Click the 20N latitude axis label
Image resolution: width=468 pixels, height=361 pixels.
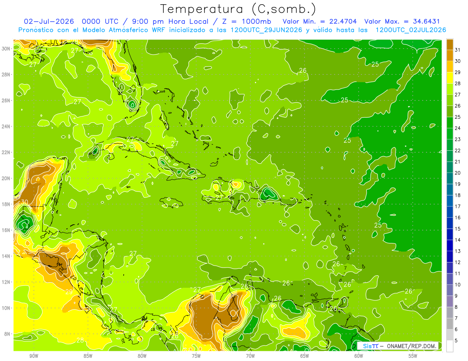pos(6,178)
